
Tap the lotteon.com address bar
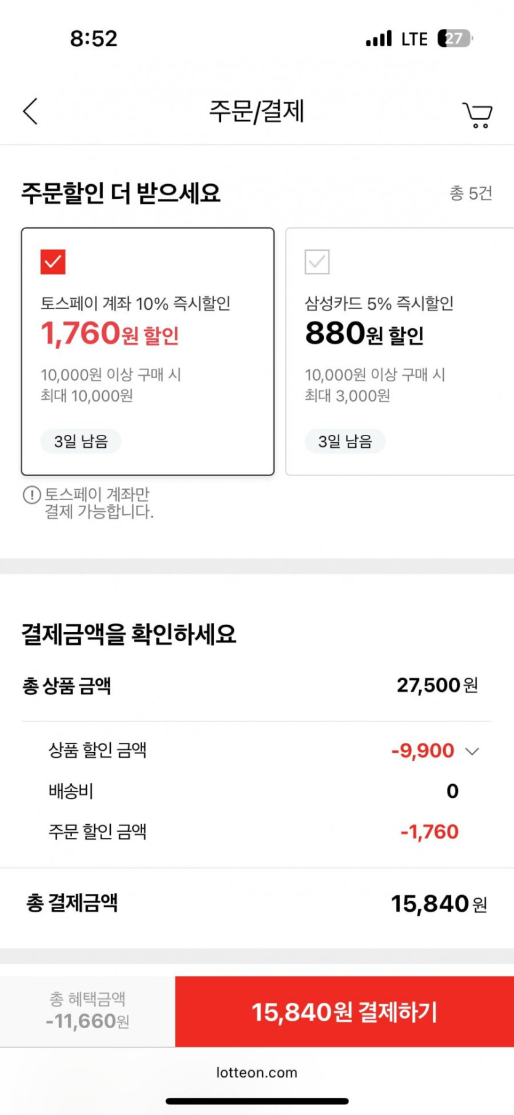(257, 1072)
